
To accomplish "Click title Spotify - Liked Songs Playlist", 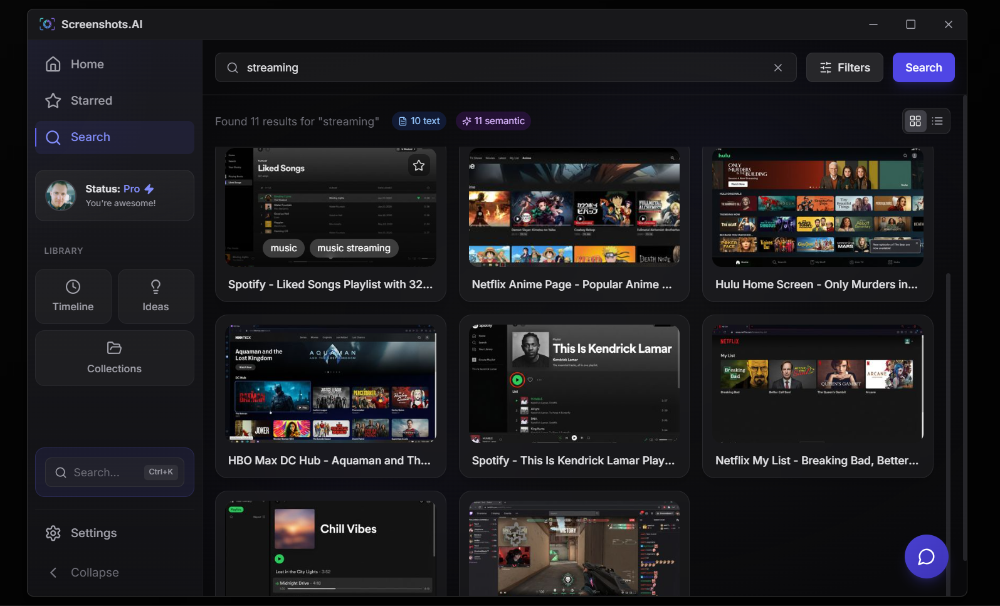I will (x=330, y=285).
